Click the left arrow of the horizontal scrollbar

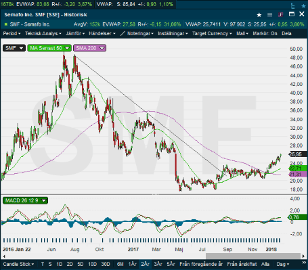[x=4, y=256]
